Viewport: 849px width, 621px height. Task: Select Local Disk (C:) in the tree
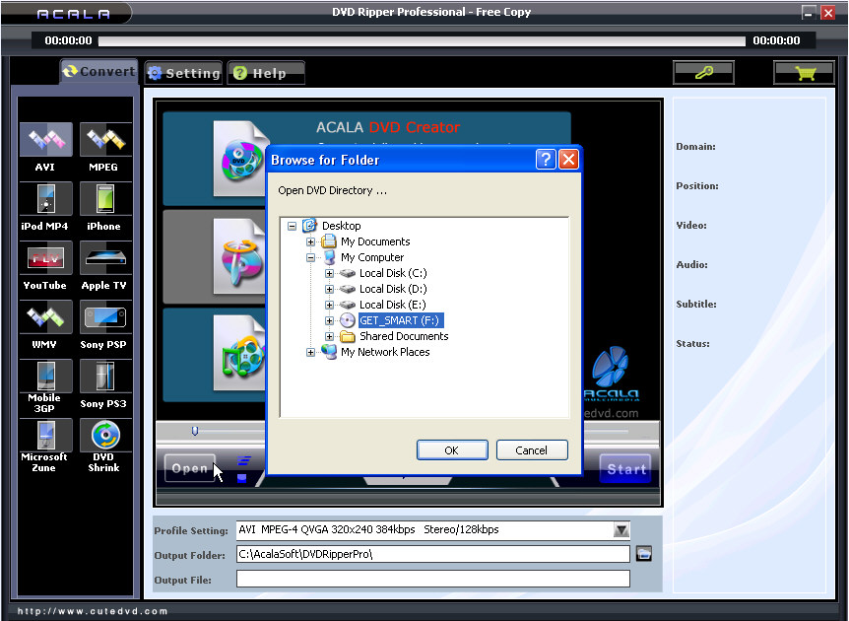(393, 273)
